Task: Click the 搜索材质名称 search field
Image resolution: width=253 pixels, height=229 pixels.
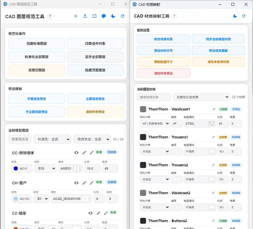Action: point(154,97)
